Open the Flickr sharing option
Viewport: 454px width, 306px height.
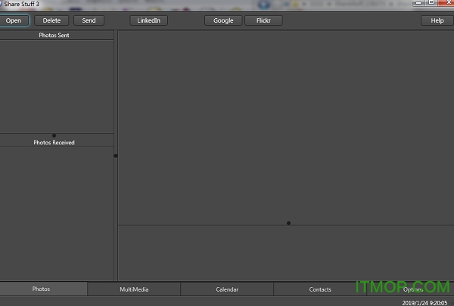click(263, 20)
